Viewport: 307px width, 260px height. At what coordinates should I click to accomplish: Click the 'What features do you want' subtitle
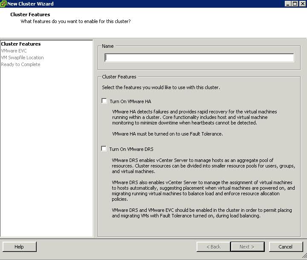click(75, 21)
